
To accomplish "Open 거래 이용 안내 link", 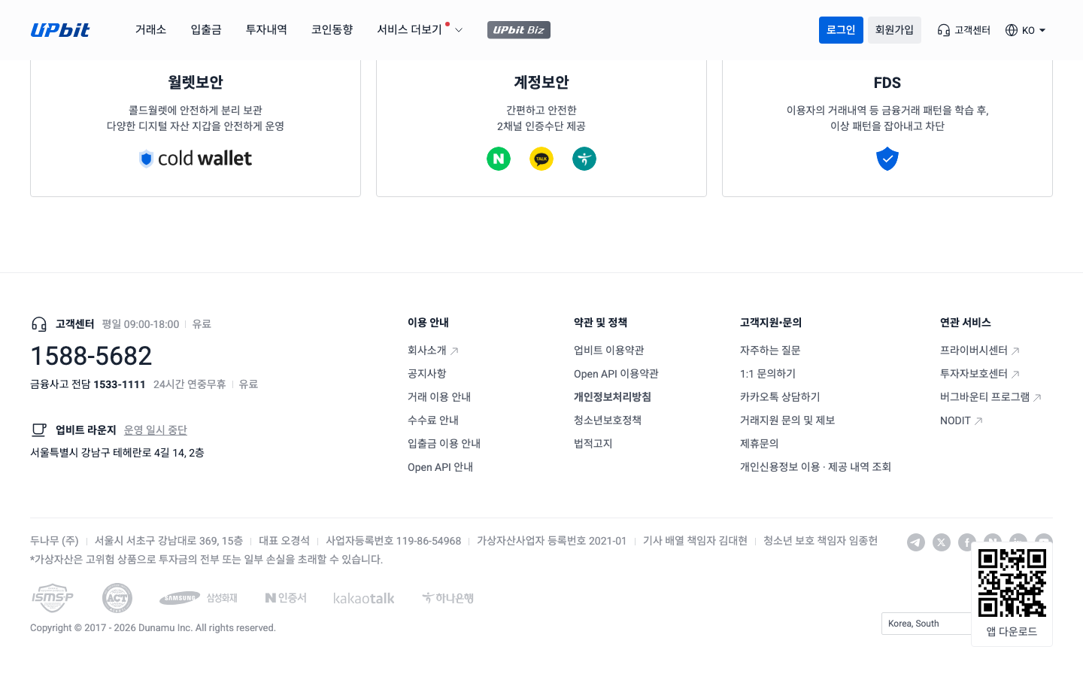I will pos(439,397).
